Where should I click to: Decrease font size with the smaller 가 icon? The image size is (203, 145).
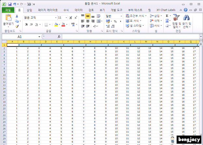click(75, 18)
